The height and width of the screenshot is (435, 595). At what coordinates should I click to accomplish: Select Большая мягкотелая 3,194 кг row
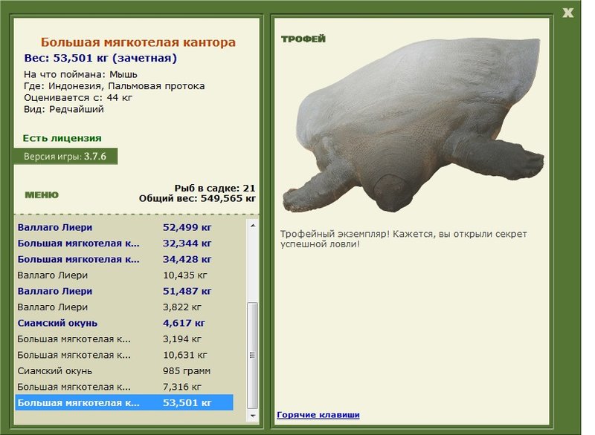click(x=124, y=339)
